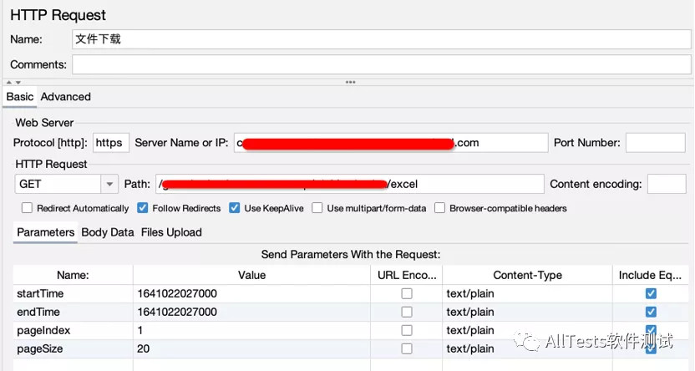Select the Files Upload tab
Viewport: 695px width, 371px height.
point(171,232)
